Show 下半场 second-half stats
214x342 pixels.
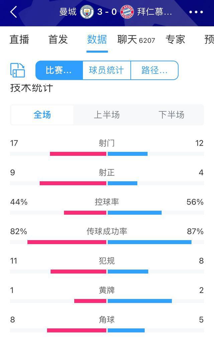[171, 115]
